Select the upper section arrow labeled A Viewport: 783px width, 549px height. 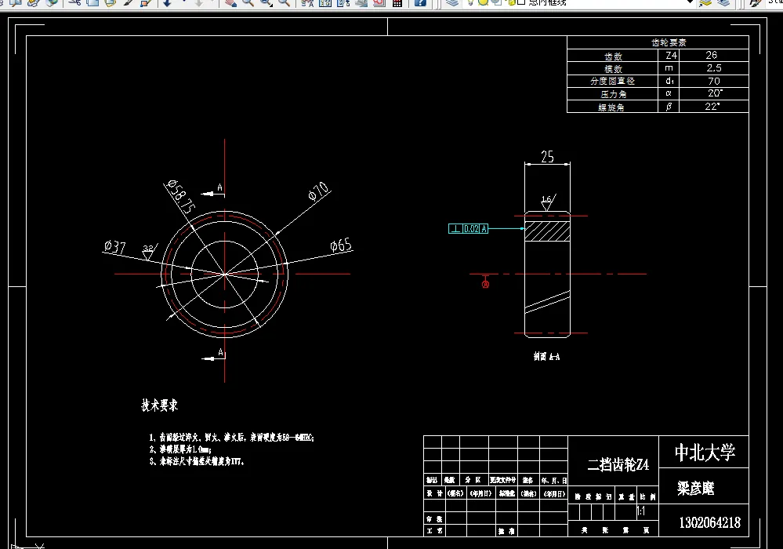[x=213, y=191]
